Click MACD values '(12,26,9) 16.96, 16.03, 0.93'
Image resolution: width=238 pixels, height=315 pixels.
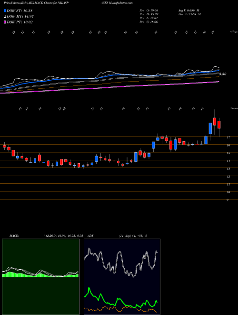[63, 235]
